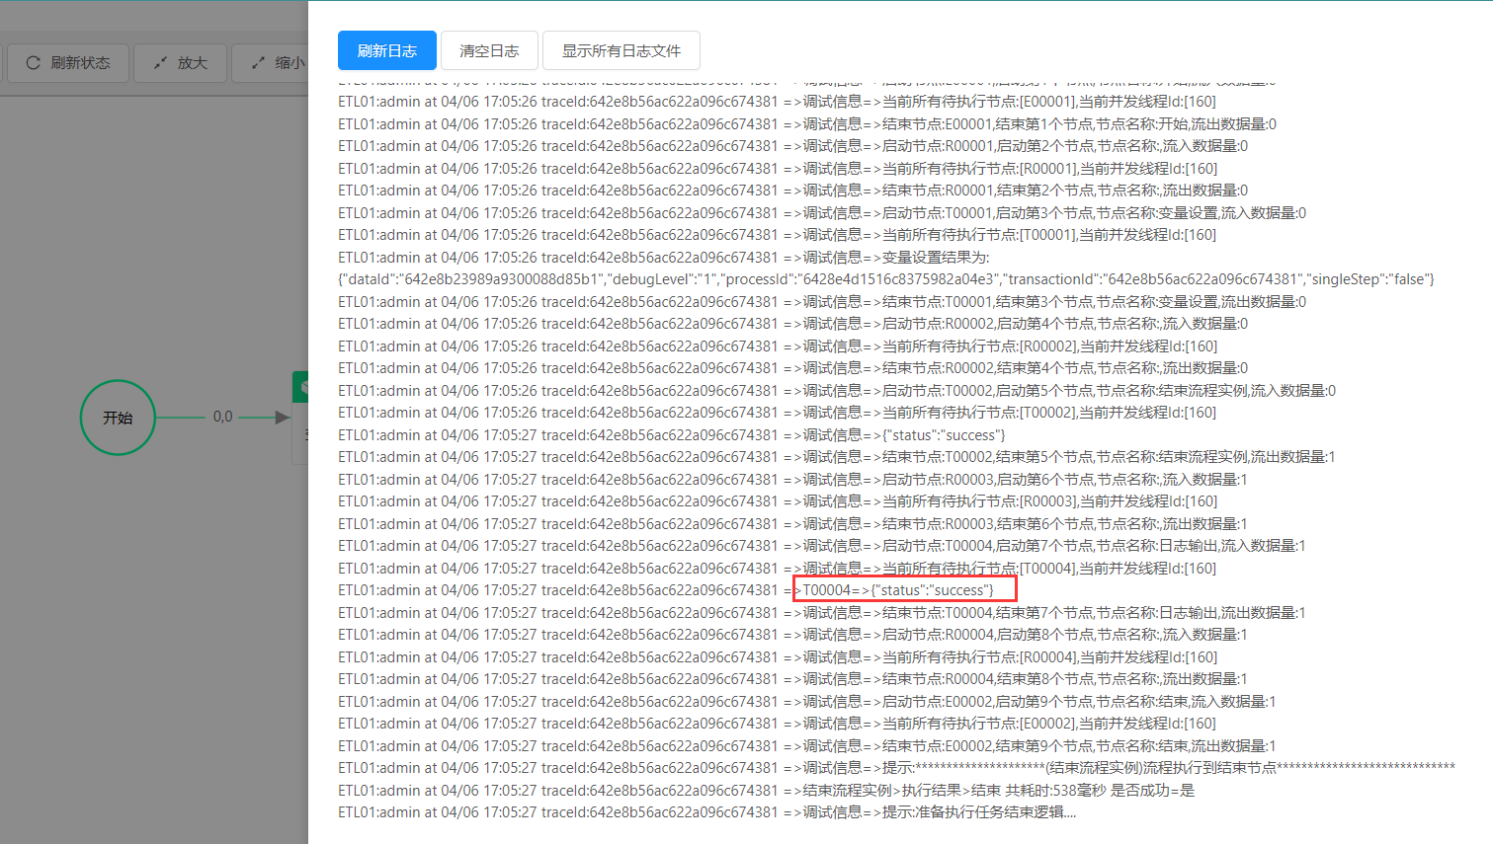Click log line 启动节点:E00002 节点名称:结束
The image size is (1493, 844).
point(1078,702)
